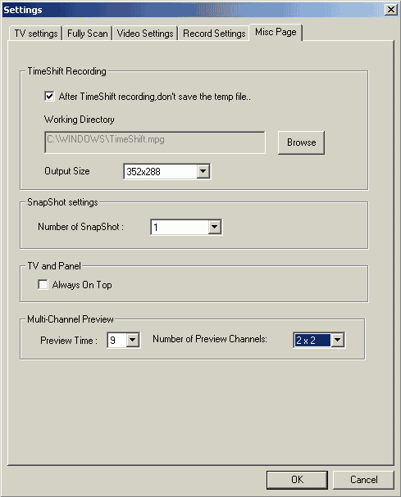The width and height of the screenshot is (401, 497).
Task: Open the Number of SnapShot dropdown arrow
Action: pyautogui.click(x=214, y=227)
